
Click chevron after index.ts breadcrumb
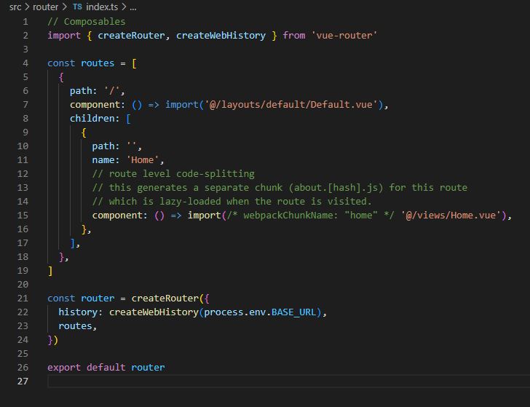point(124,7)
